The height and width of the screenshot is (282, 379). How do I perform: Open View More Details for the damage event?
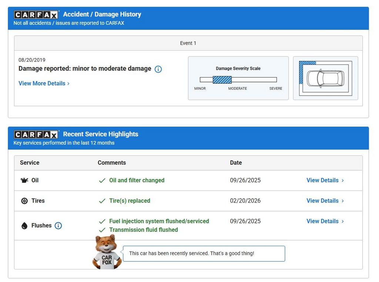(44, 83)
